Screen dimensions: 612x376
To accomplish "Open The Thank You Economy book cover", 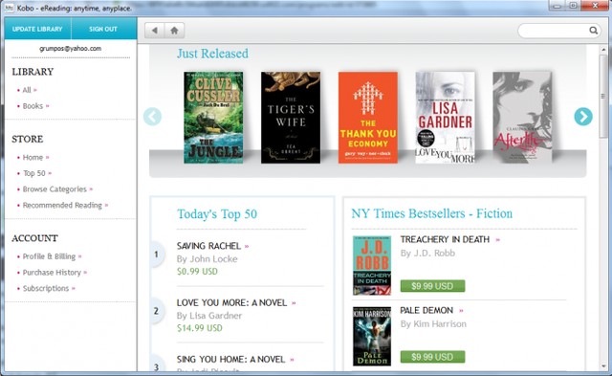I will [367, 117].
